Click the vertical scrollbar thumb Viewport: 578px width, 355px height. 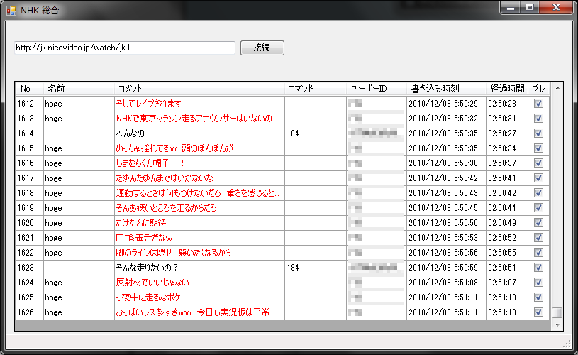pos(557,312)
